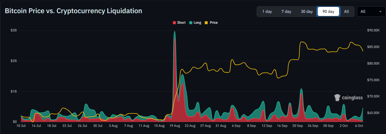Viewport: 386px width, 134px height.
Task: Click the 19 Aug date label
Action: point(175,126)
